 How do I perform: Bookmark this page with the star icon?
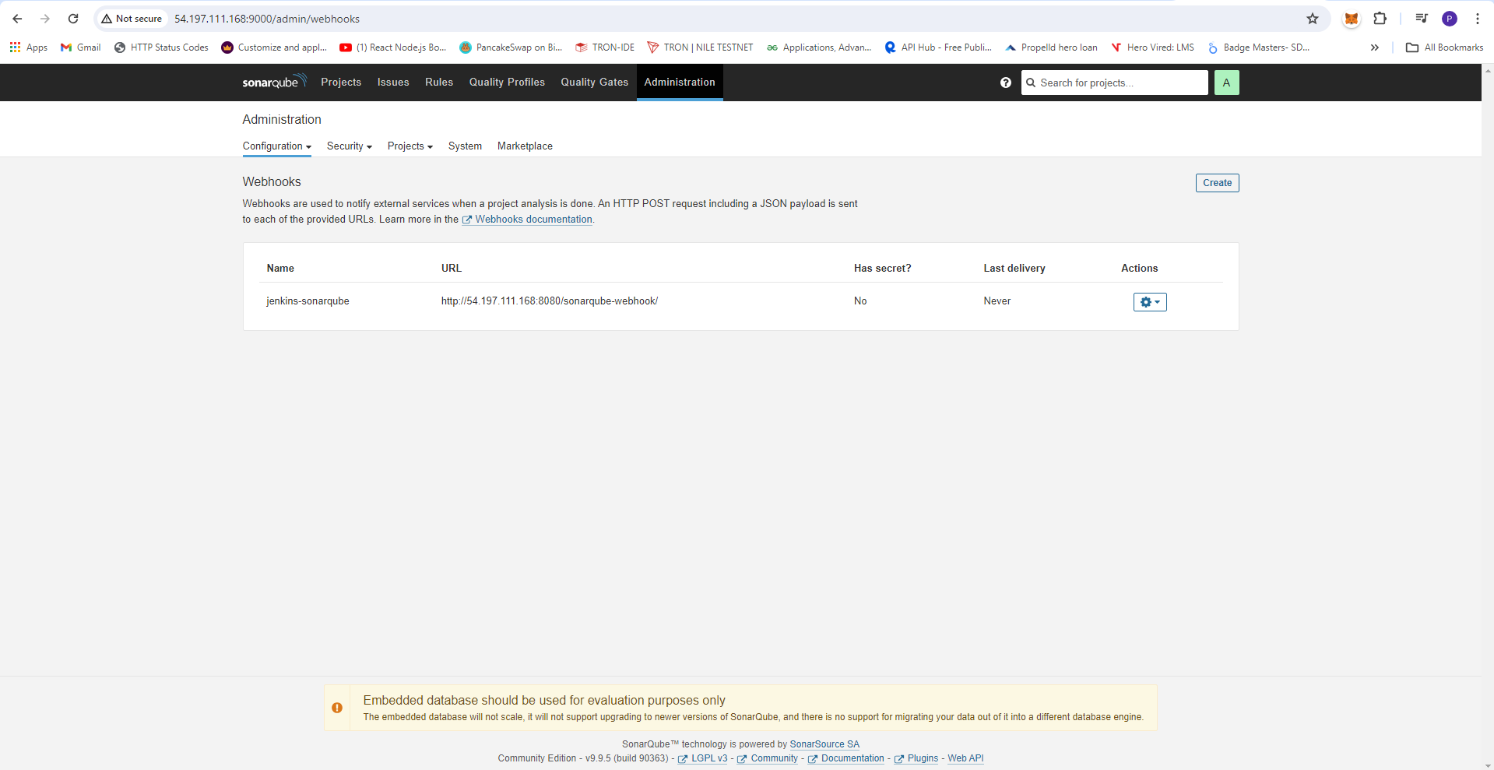click(1313, 19)
